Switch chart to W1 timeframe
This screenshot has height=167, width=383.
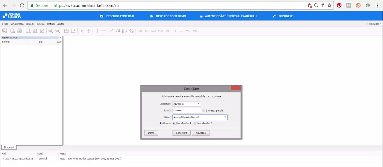click(188, 31)
